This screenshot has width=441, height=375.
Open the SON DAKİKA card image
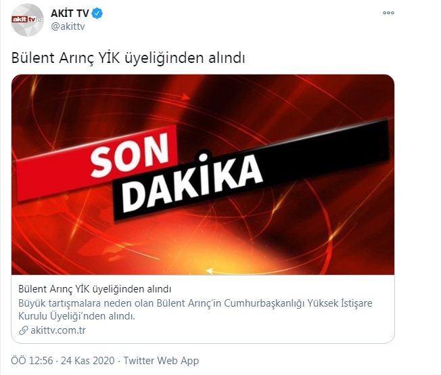(x=203, y=175)
